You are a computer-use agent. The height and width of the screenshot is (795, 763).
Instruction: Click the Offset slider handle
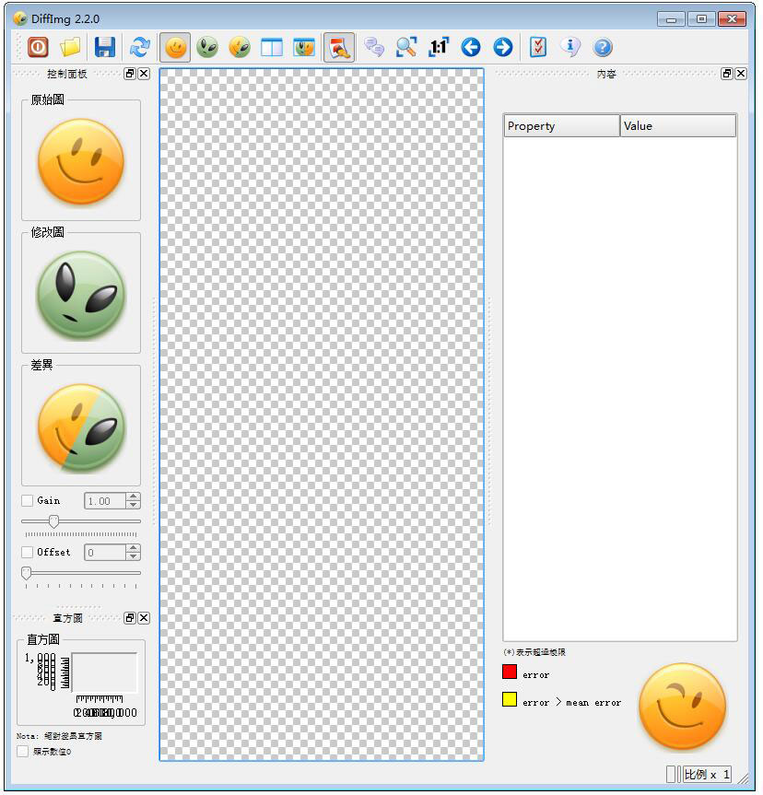[27, 573]
